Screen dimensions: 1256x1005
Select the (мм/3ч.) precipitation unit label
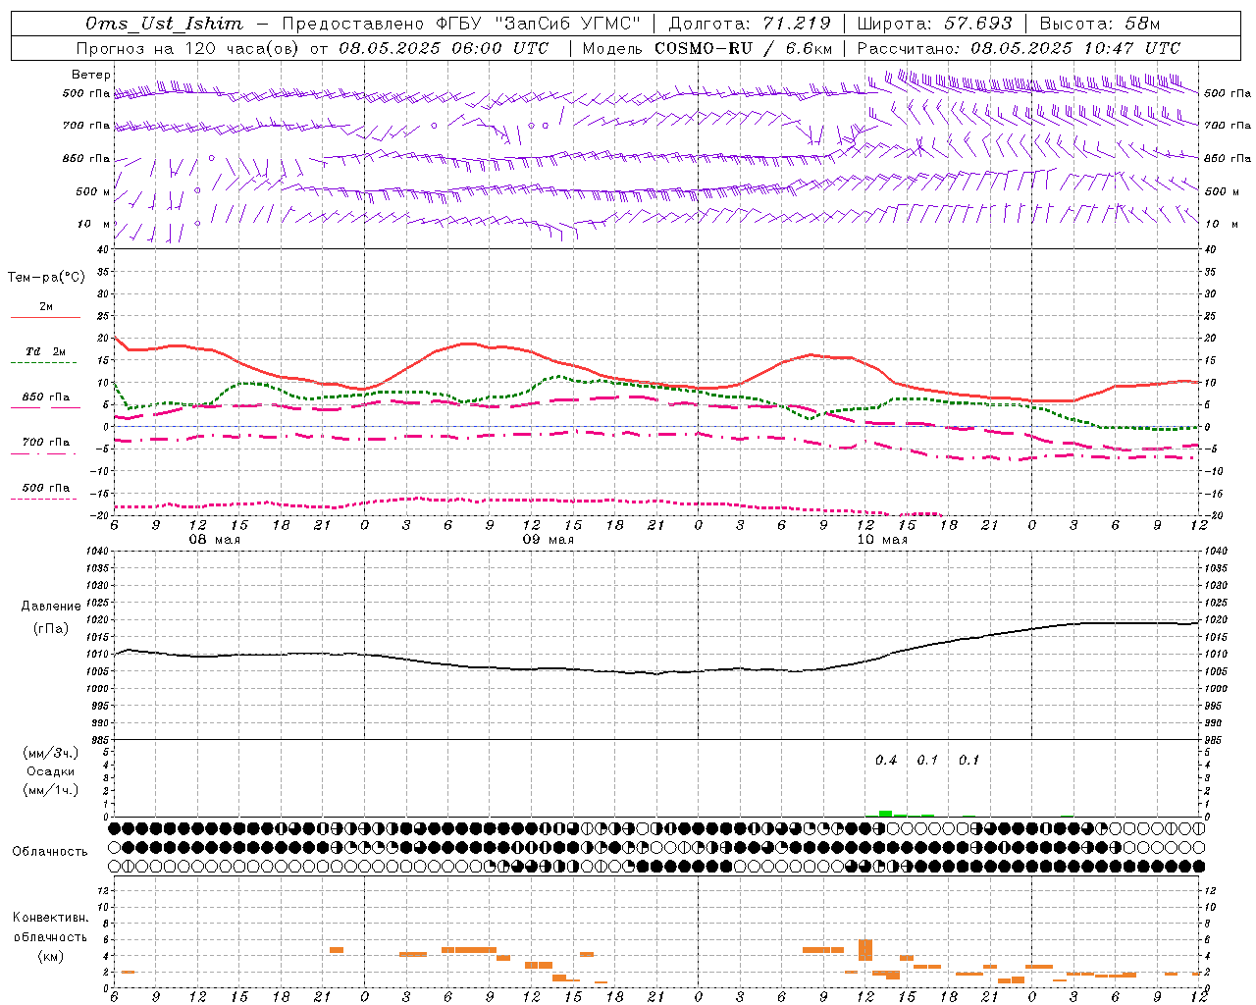(51, 753)
